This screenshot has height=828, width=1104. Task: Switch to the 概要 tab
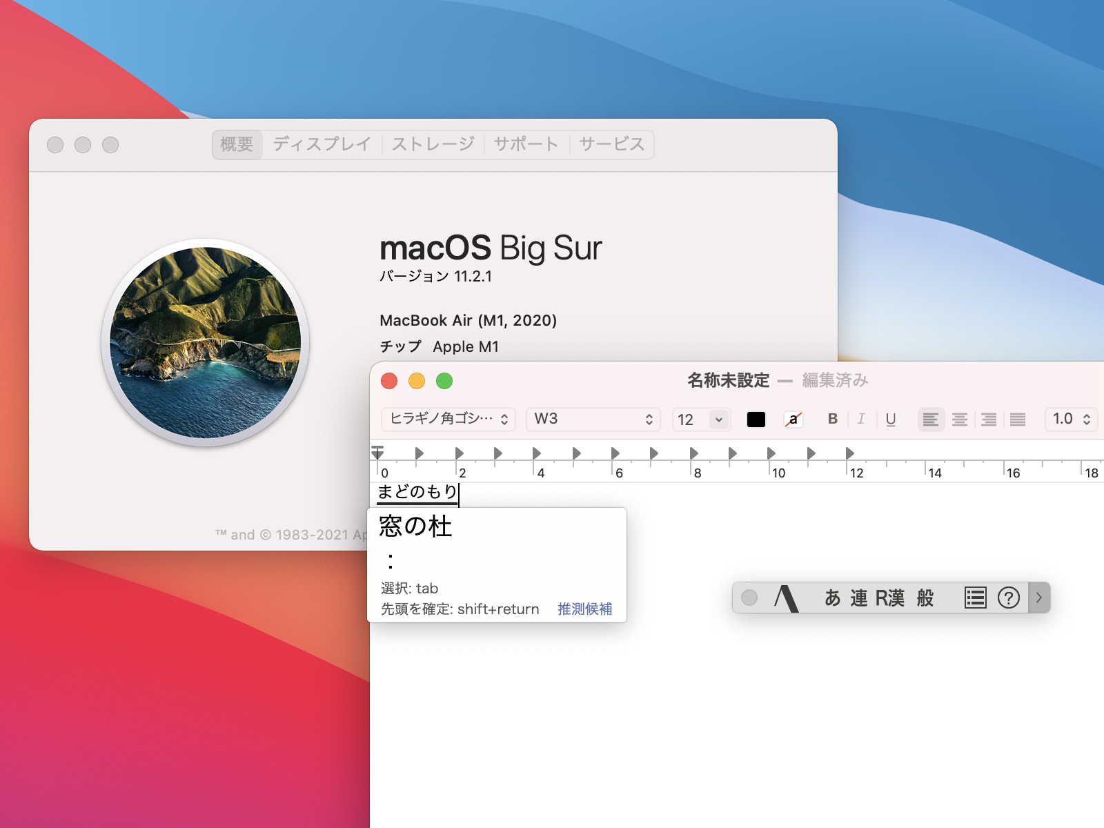(x=237, y=144)
